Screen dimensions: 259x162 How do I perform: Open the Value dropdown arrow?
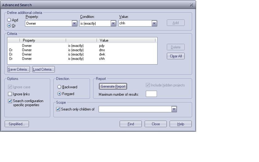click(154, 23)
